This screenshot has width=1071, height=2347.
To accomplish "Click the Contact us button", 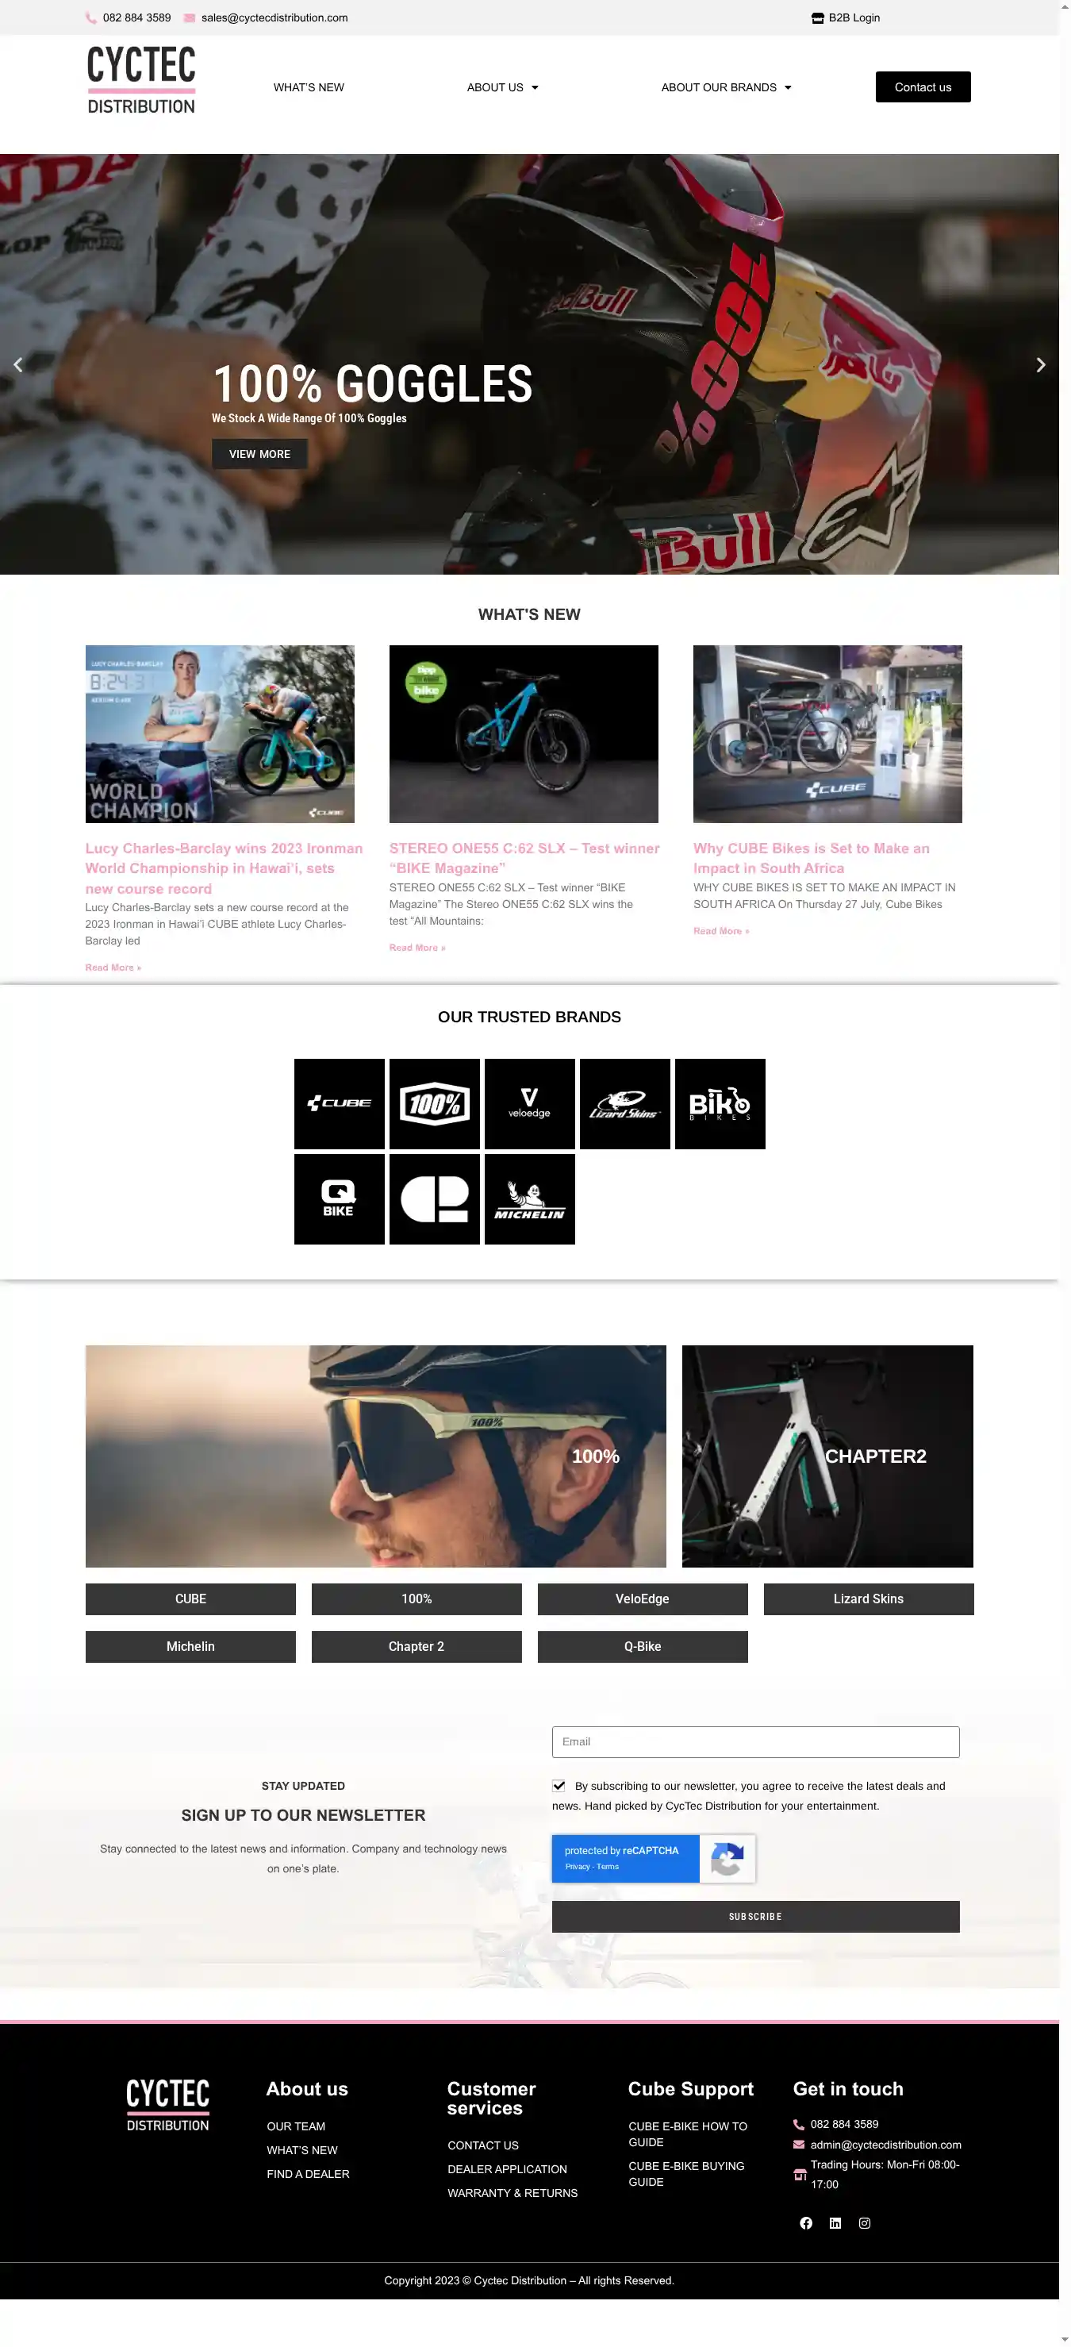I will pos(923,87).
